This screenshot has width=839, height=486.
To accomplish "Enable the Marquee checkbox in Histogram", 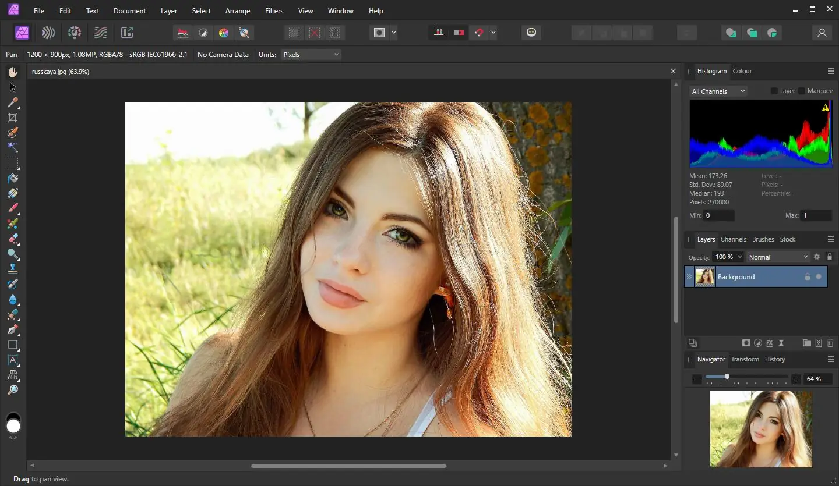I will click(x=802, y=91).
